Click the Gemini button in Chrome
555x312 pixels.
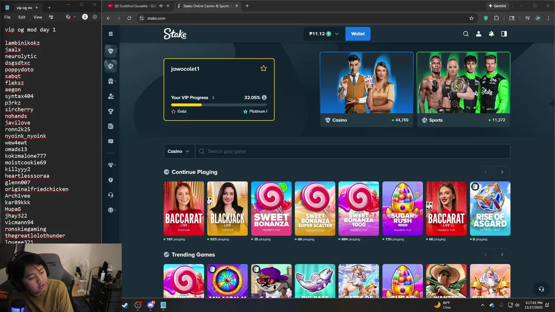497,6
